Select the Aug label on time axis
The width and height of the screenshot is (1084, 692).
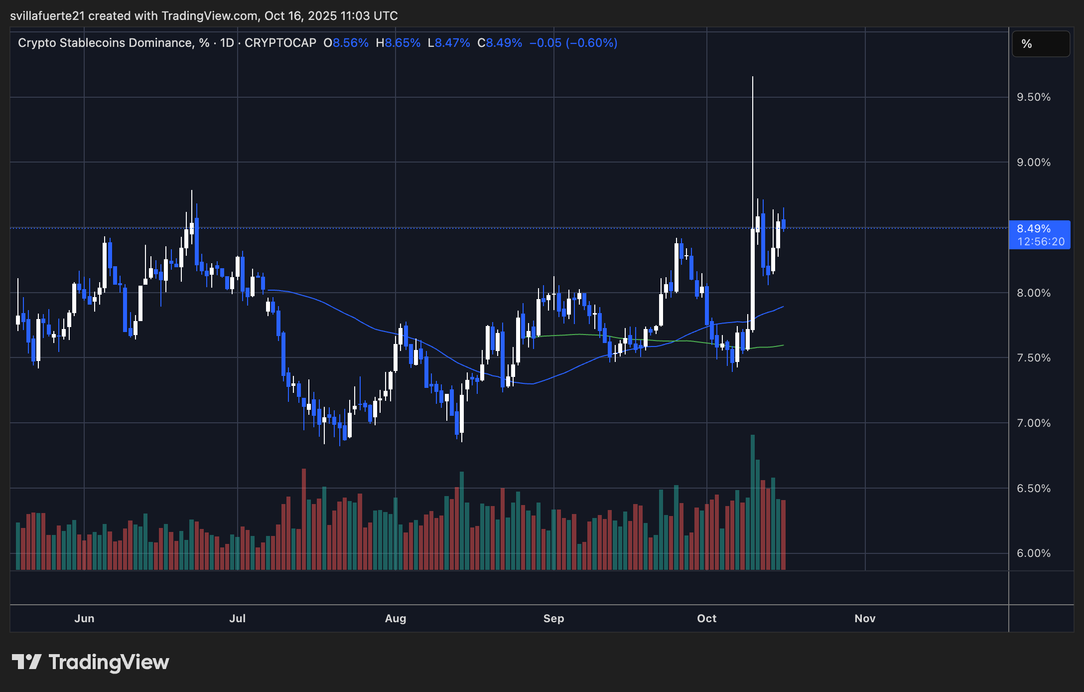click(396, 618)
